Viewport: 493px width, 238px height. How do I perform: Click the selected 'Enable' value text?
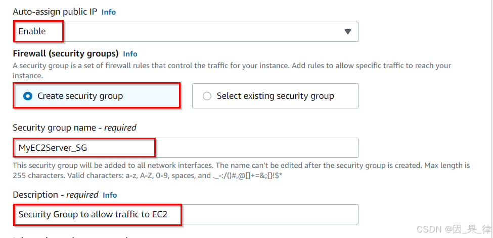click(x=32, y=31)
